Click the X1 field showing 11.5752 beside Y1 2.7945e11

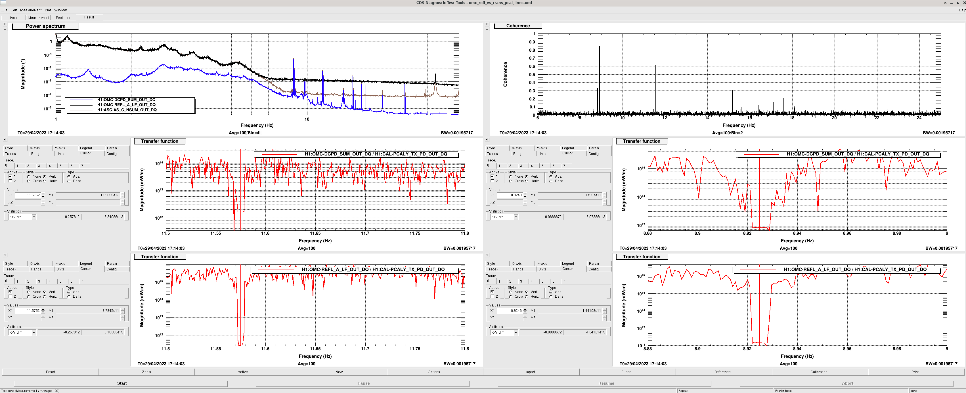pos(28,310)
